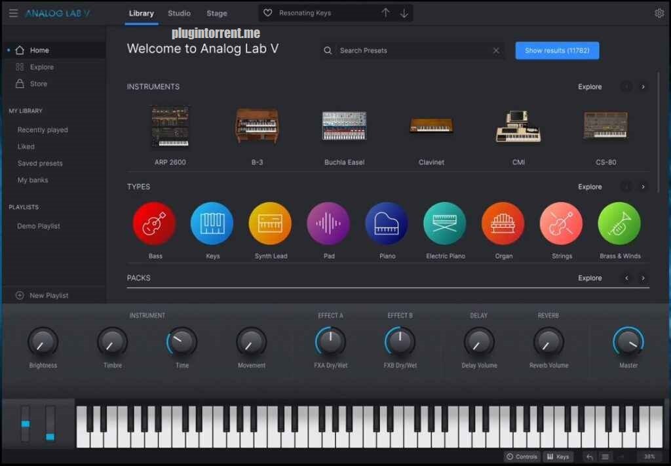Like the Resonating Keys preset heart icon
This screenshot has width=671, height=466.
pyautogui.click(x=267, y=13)
